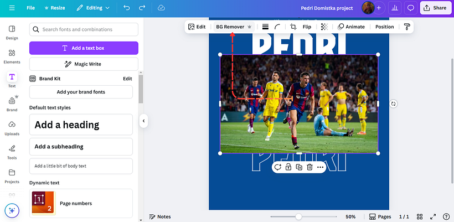This screenshot has height=222, width=454.
Task: Open the Design sidebar tab
Action: click(12, 33)
